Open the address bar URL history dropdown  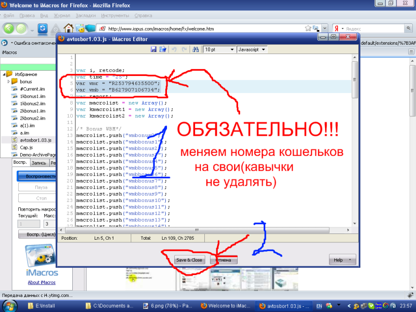click(324, 28)
